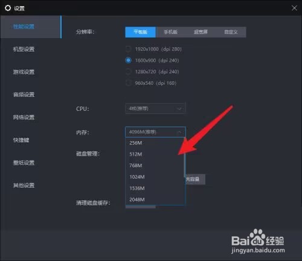Viewport: 302px width, 261px height.
Task: Switch to the 自定义 resolution tab
Action: pyautogui.click(x=231, y=32)
